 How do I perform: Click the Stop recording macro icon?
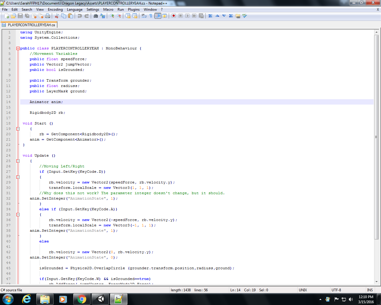pos(180,16)
